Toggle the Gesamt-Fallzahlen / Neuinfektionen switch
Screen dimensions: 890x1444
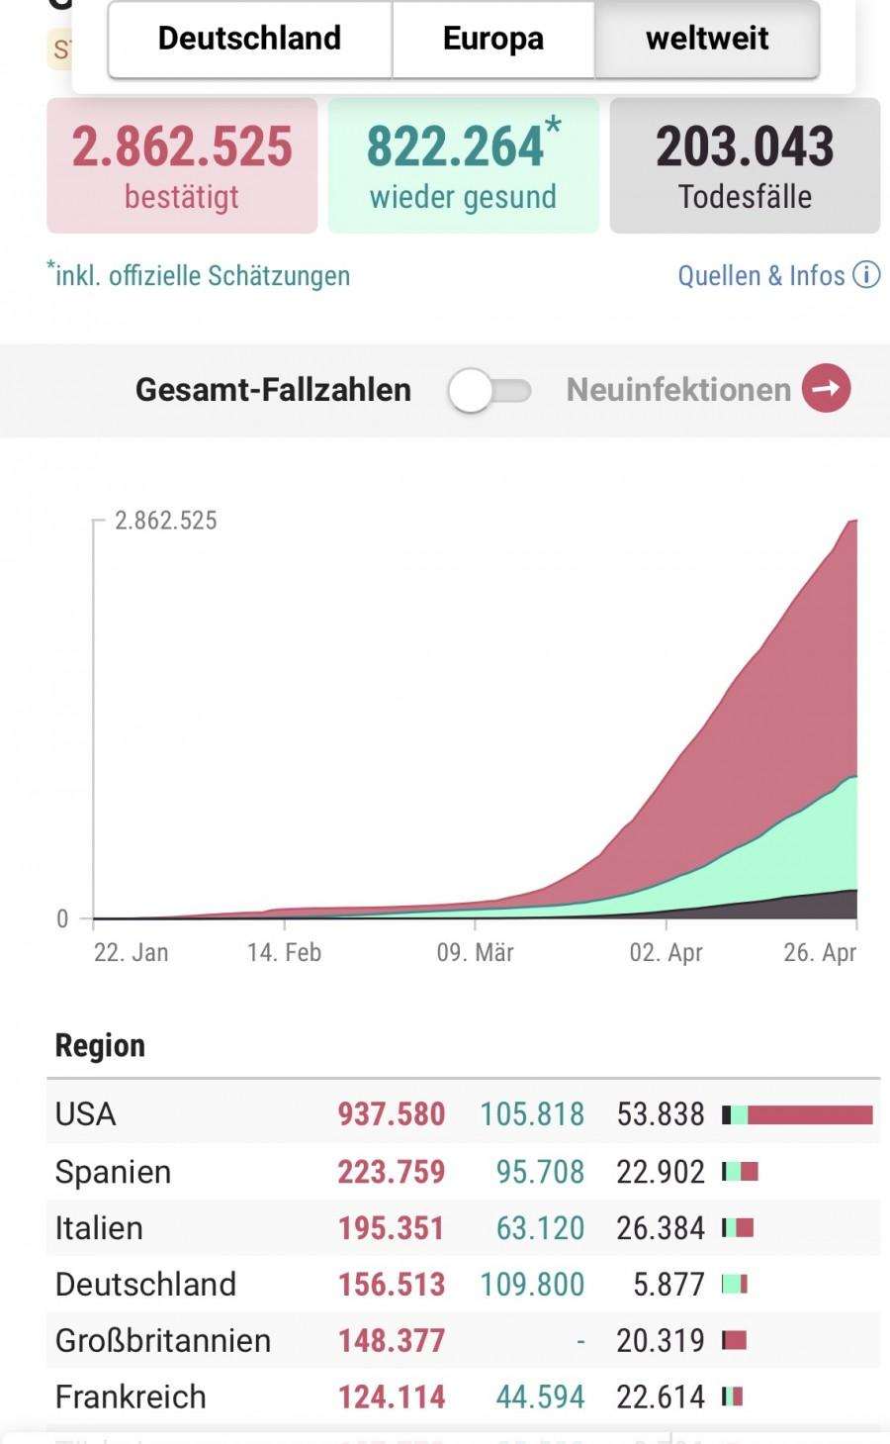(489, 390)
